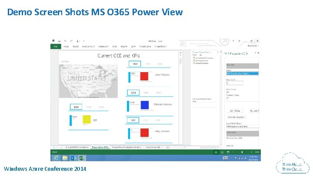Click the Excel Table Name input field

243,126
